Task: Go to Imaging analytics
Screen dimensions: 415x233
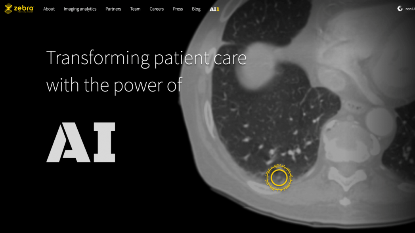Action: coord(80,9)
